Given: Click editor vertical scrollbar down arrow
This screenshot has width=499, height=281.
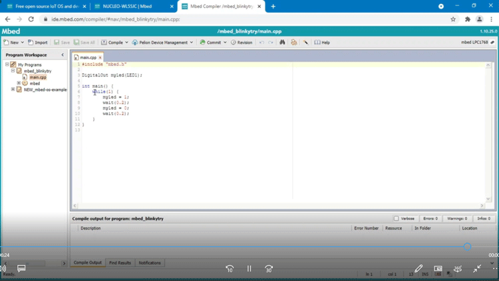Looking at the screenshot, I should pyautogui.click(x=488, y=199).
